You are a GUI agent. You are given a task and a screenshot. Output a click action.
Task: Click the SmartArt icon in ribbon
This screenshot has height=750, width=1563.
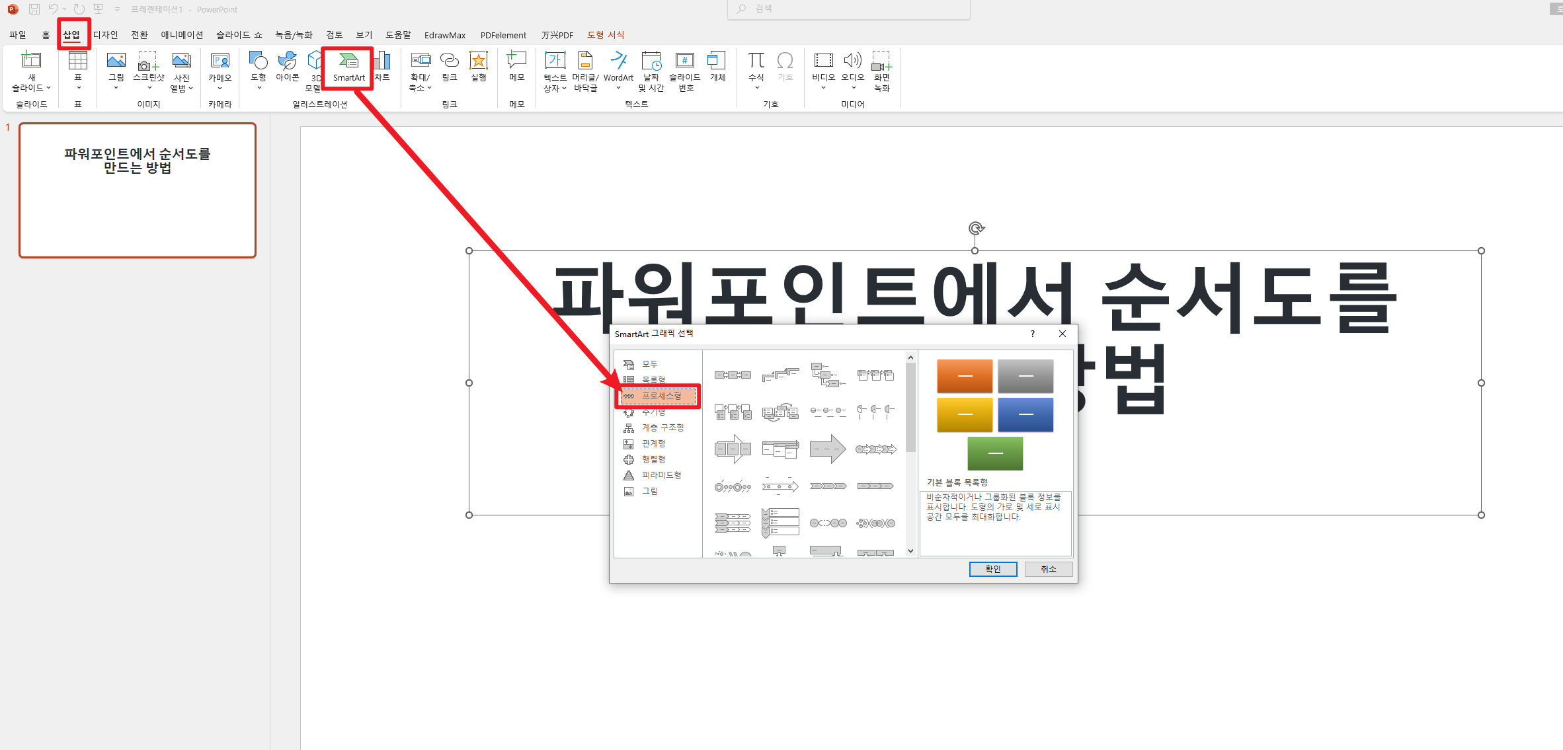(x=348, y=65)
